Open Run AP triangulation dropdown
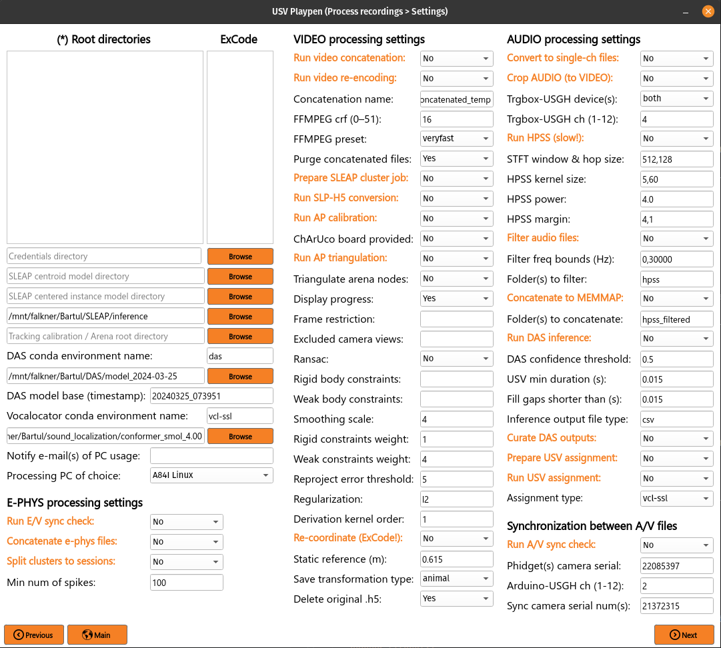 pos(456,258)
